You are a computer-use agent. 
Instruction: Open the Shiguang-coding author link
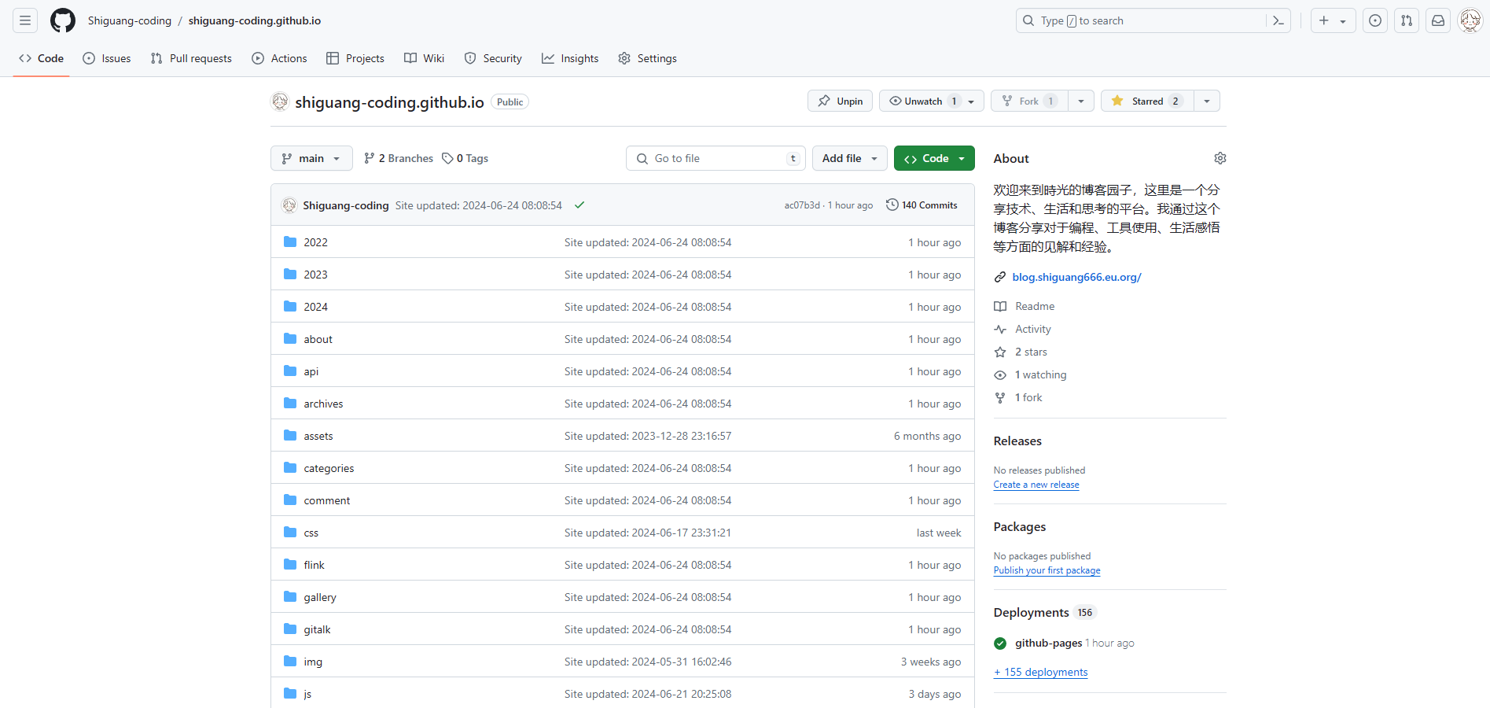tap(346, 205)
